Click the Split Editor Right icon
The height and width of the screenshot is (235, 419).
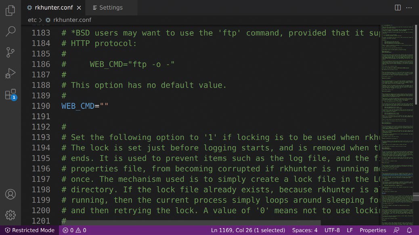[398, 8]
